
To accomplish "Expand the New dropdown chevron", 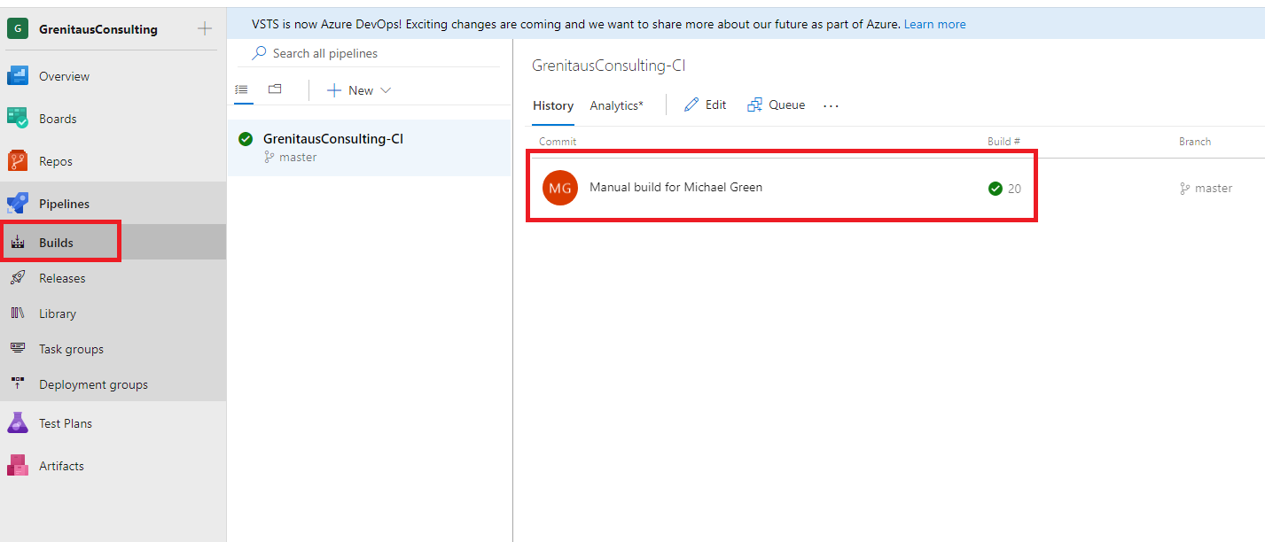I will click(385, 90).
